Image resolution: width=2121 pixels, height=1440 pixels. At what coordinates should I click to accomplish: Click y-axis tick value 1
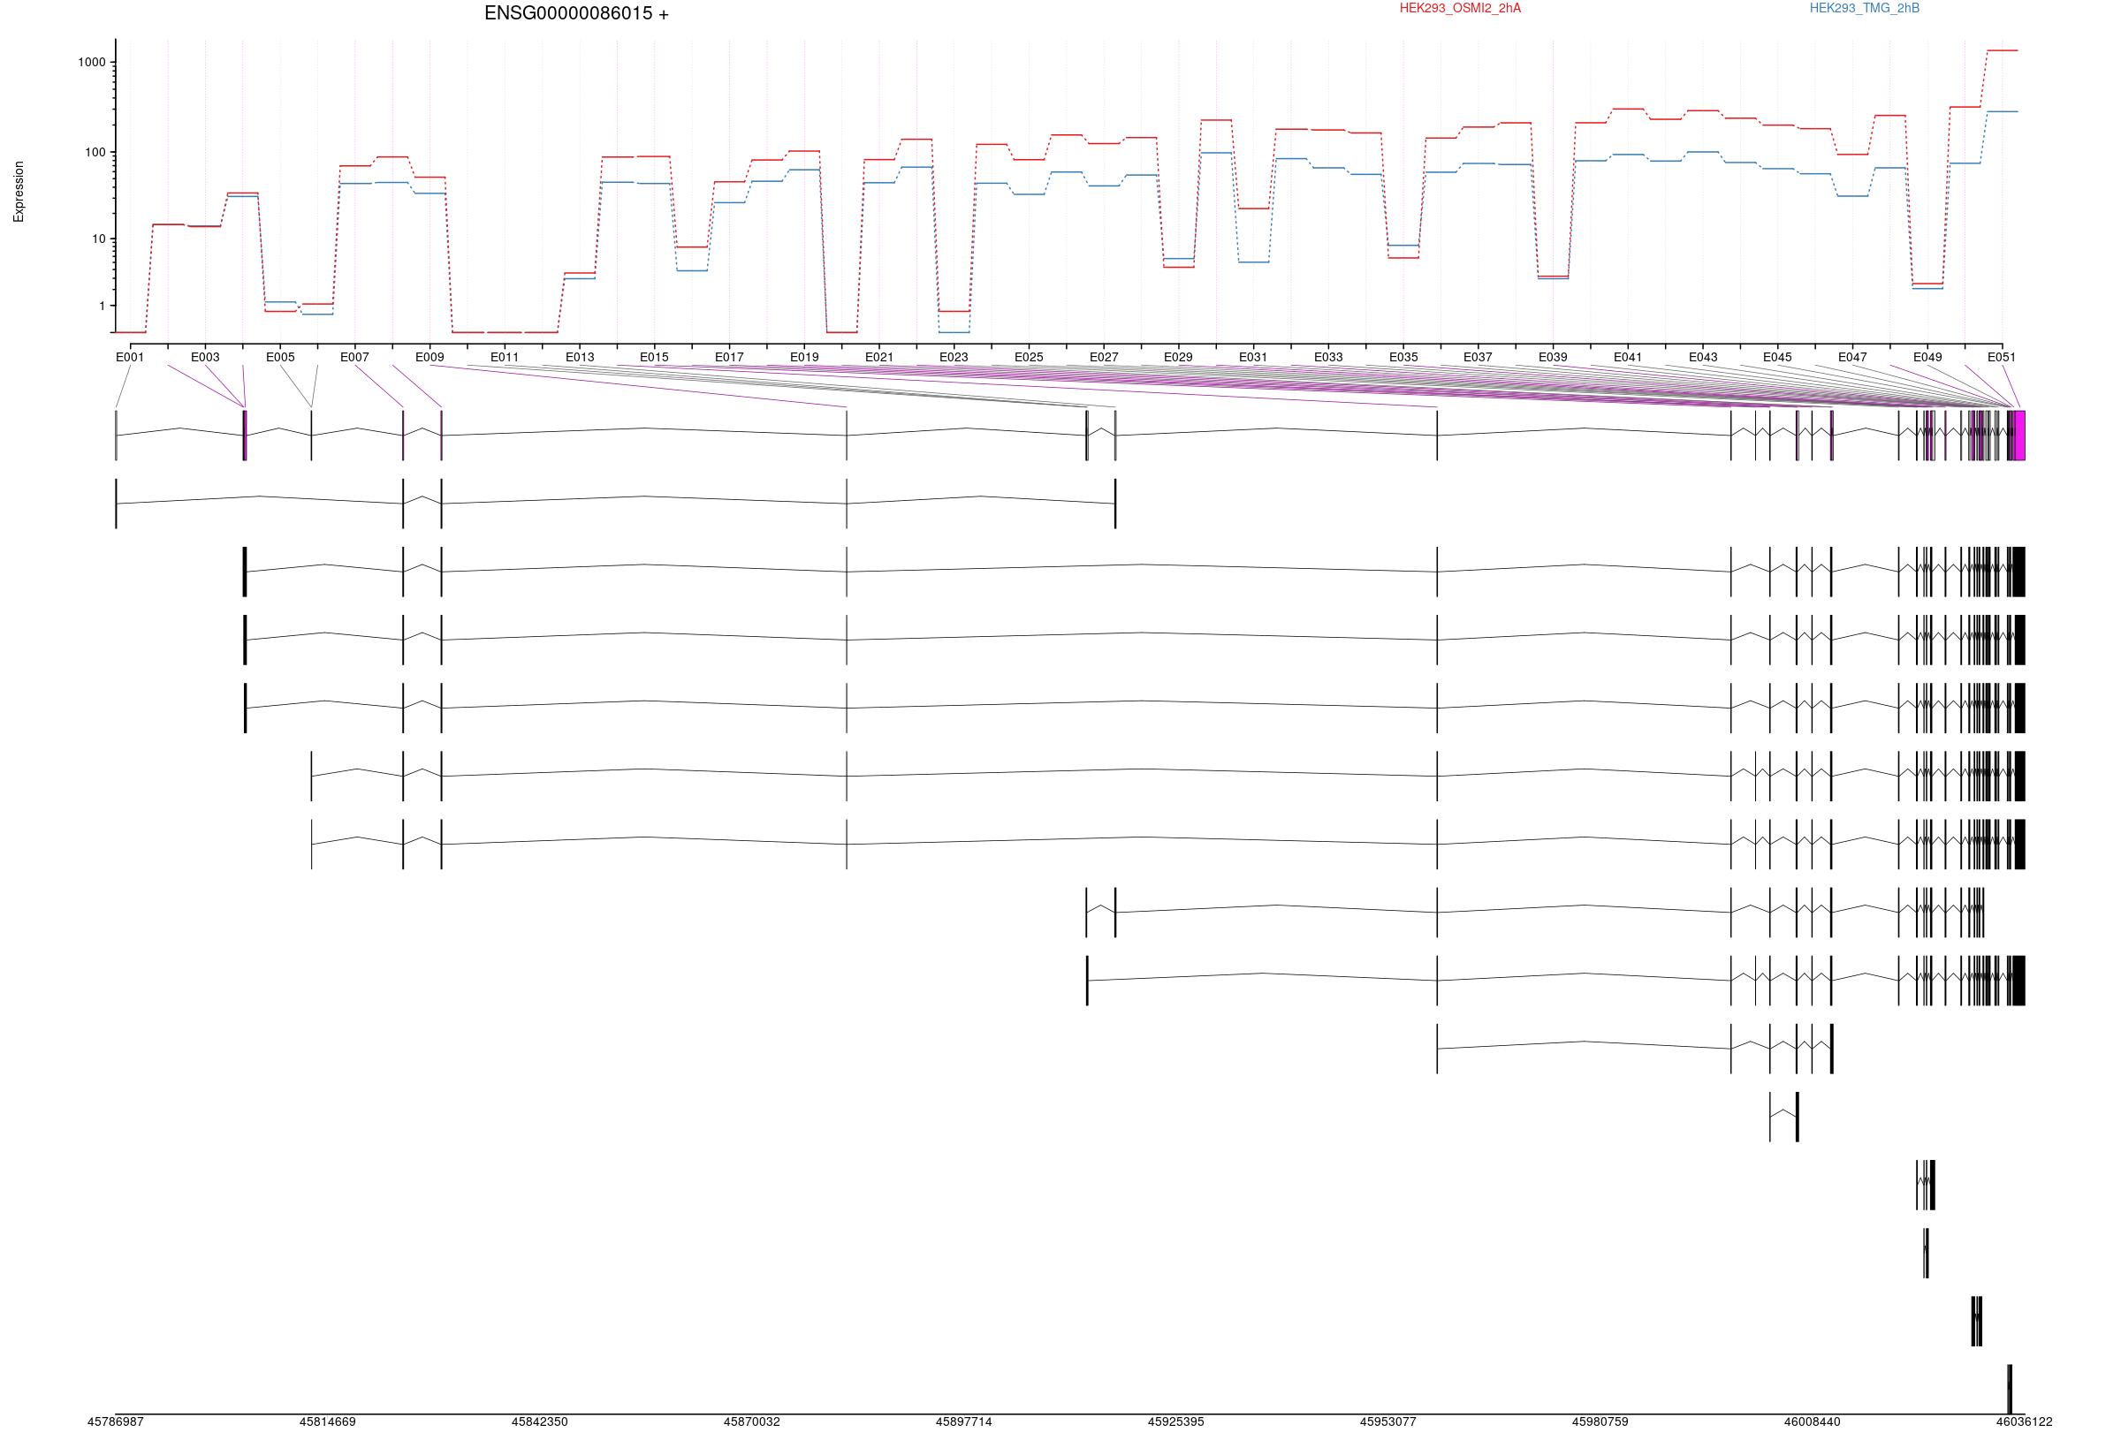tap(103, 307)
